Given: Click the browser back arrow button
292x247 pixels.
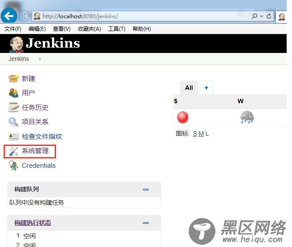Looking at the screenshot, I should (9, 16).
